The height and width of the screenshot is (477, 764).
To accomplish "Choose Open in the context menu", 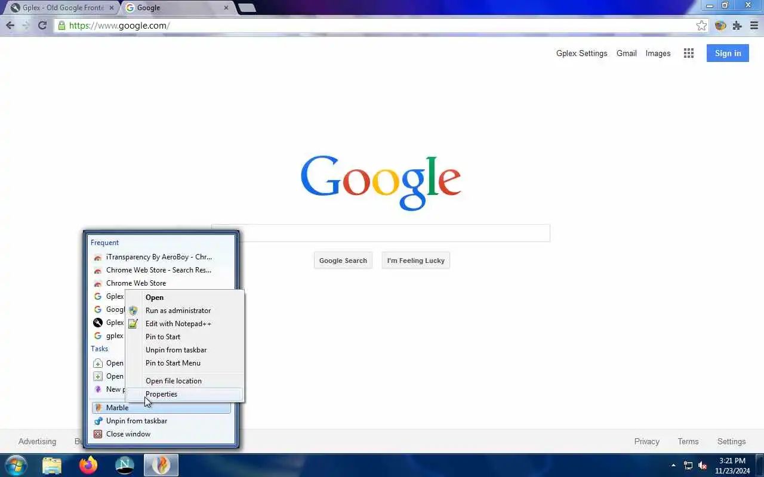I will (x=185, y=298).
